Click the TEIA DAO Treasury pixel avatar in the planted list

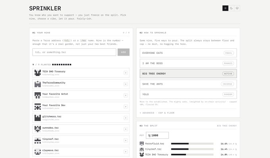point(38,73)
